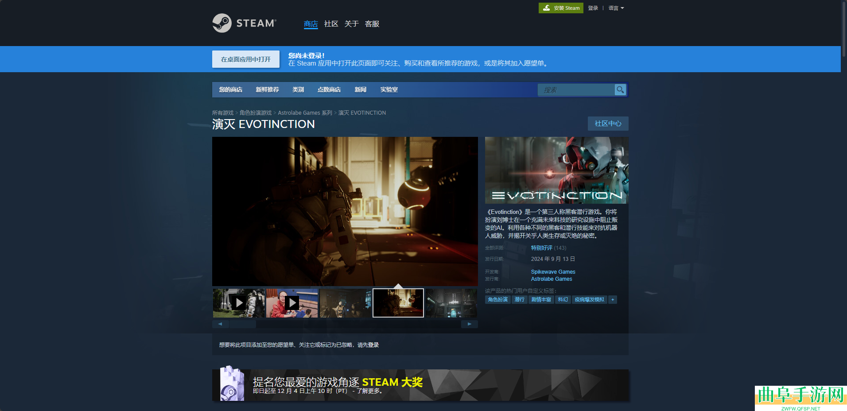
Task: Click the thumbnail strip scrollbar handle
Action: [x=243, y=324]
